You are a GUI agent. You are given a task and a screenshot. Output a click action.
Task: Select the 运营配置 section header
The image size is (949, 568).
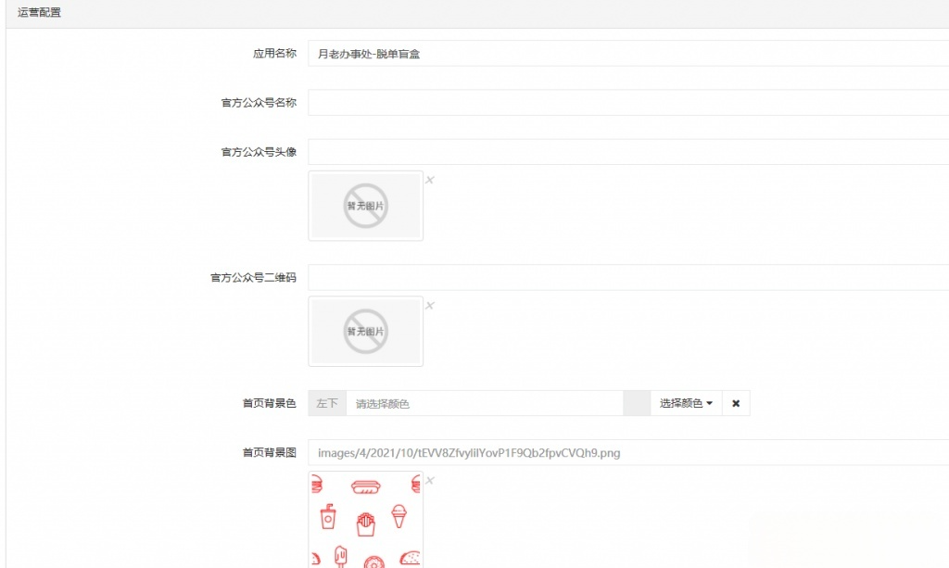(x=37, y=14)
